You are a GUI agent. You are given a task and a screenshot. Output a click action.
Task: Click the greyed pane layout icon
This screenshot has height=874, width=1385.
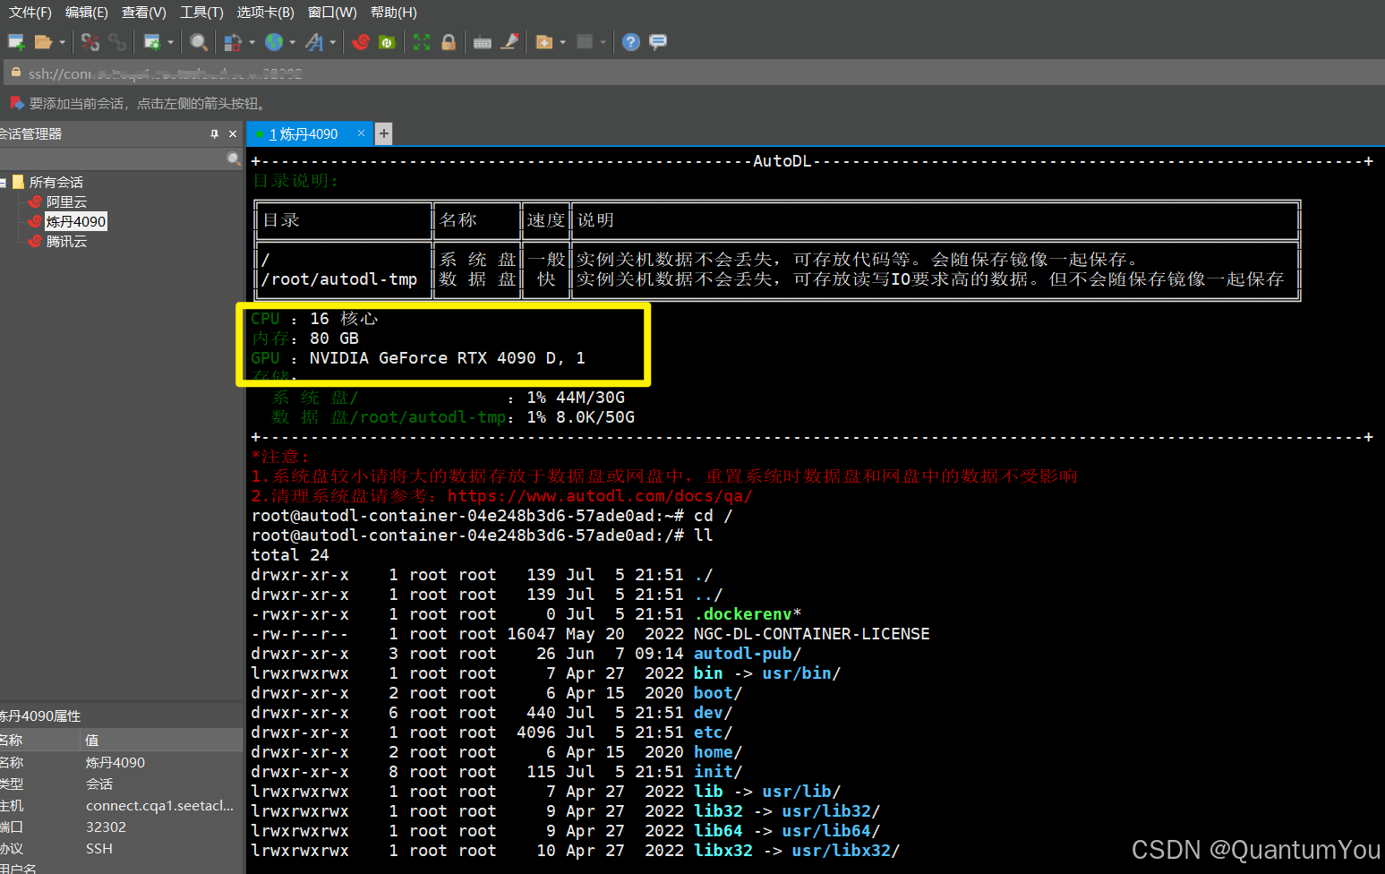coord(585,42)
